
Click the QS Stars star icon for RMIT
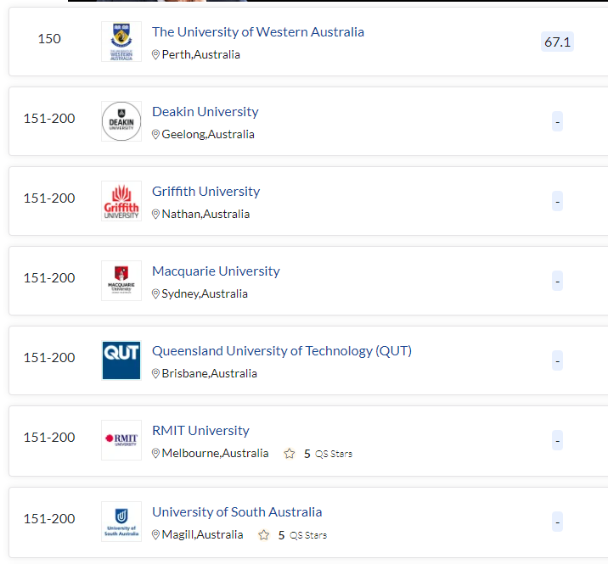click(290, 453)
